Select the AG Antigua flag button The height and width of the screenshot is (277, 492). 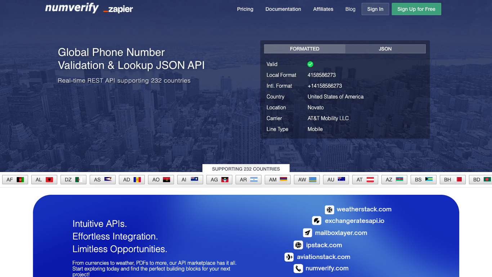(x=219, y=180)
